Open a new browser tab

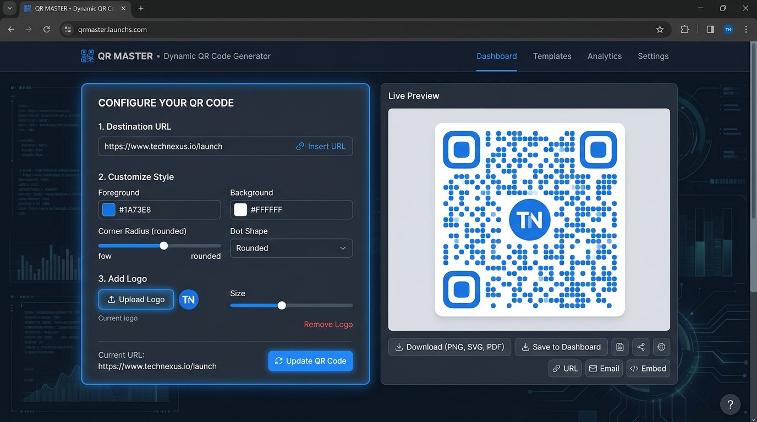[x=141, y=8]
